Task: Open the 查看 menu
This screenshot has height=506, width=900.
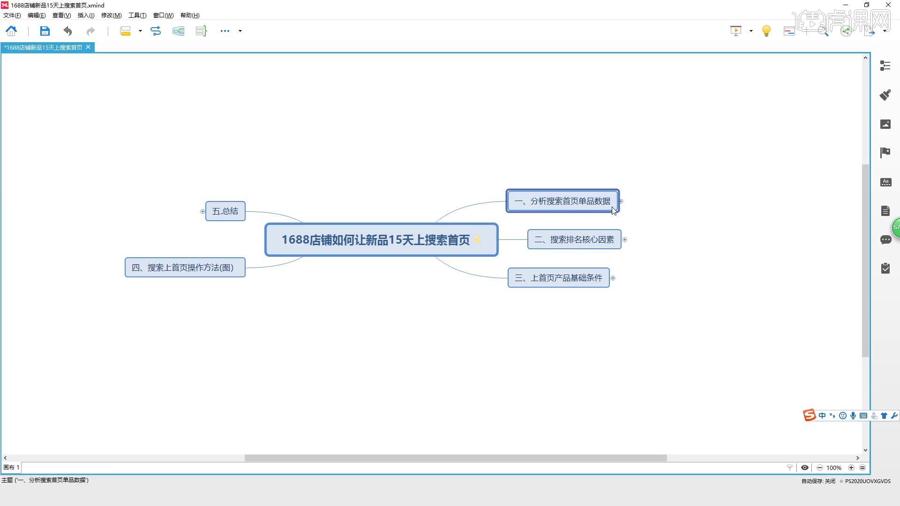Action: [61, 15]
